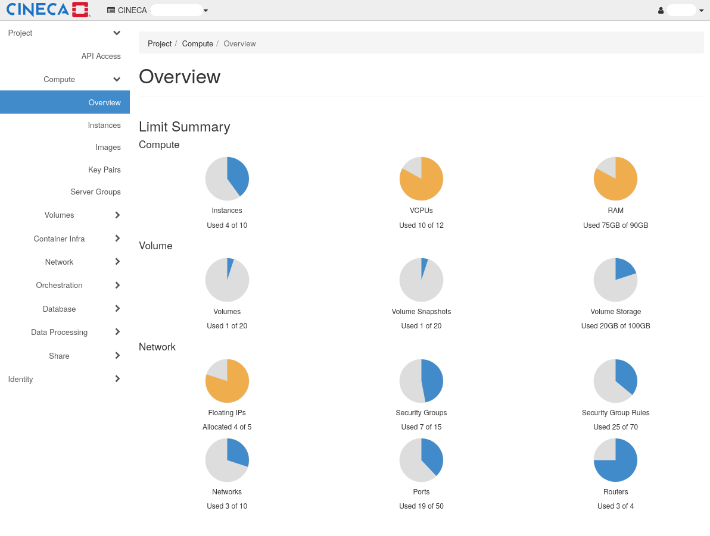
Task: Click 'Allocated 4 of 5' text
Action: [x=227, y=427]
